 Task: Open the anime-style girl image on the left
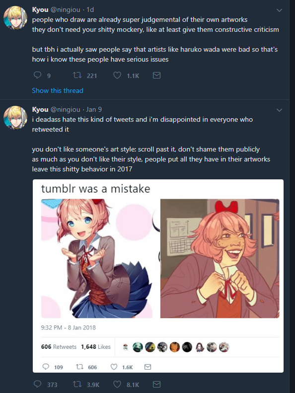pyautogui.click(x=97, y=258)
